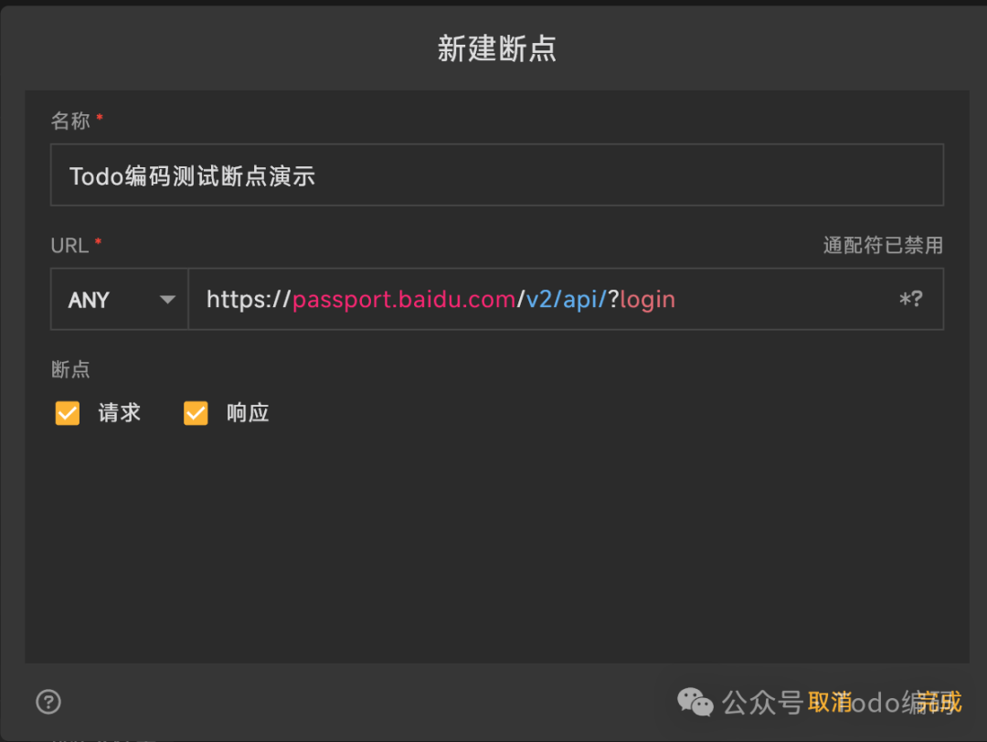Click inside the Todo编码测试断点演示 name field
Viewport: 987px width, 742px height.
(x=496, y=175)
